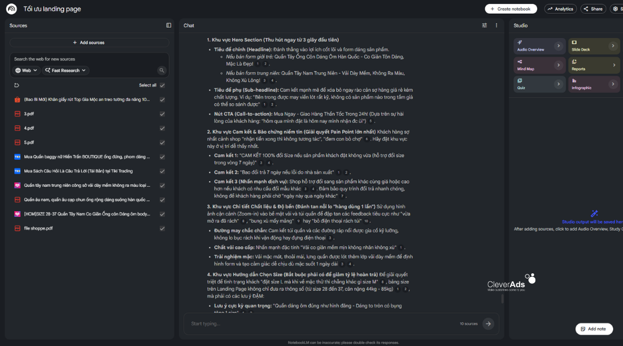Click the search magnifier in source search

pos(162,70)
